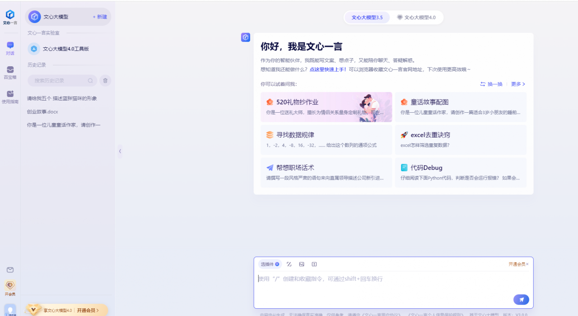Screen dimensions: 578x316
Task: Click the pen instruction icon above the input box
Action: 289,264
